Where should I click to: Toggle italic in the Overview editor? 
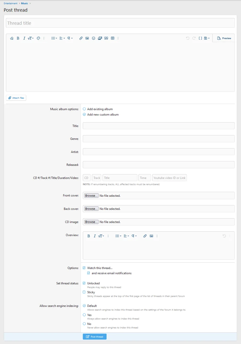tap(95, 236)
